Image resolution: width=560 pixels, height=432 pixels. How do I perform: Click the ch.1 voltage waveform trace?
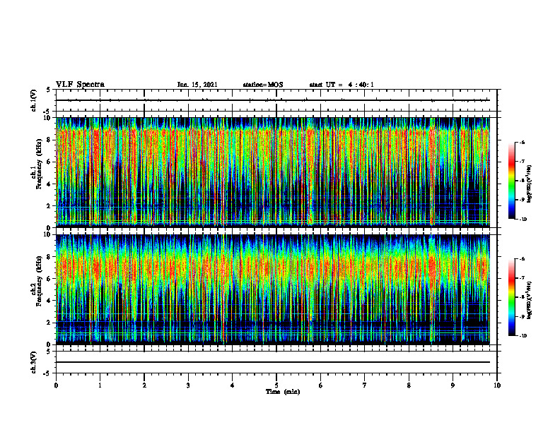[x=273, y=100]
